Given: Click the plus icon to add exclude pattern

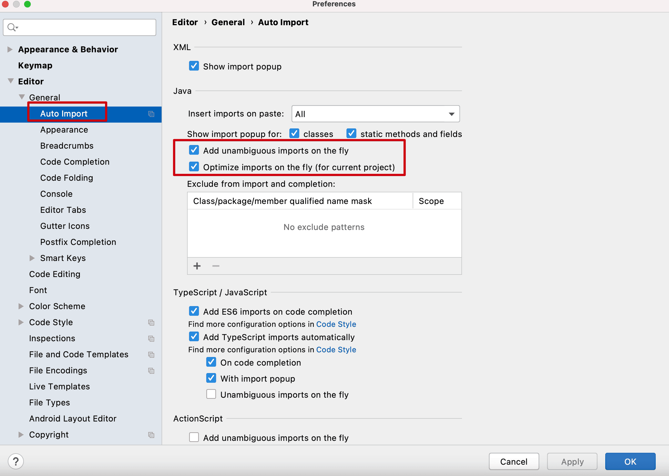Looking at the screenshot, I should (x=197, y=266).
